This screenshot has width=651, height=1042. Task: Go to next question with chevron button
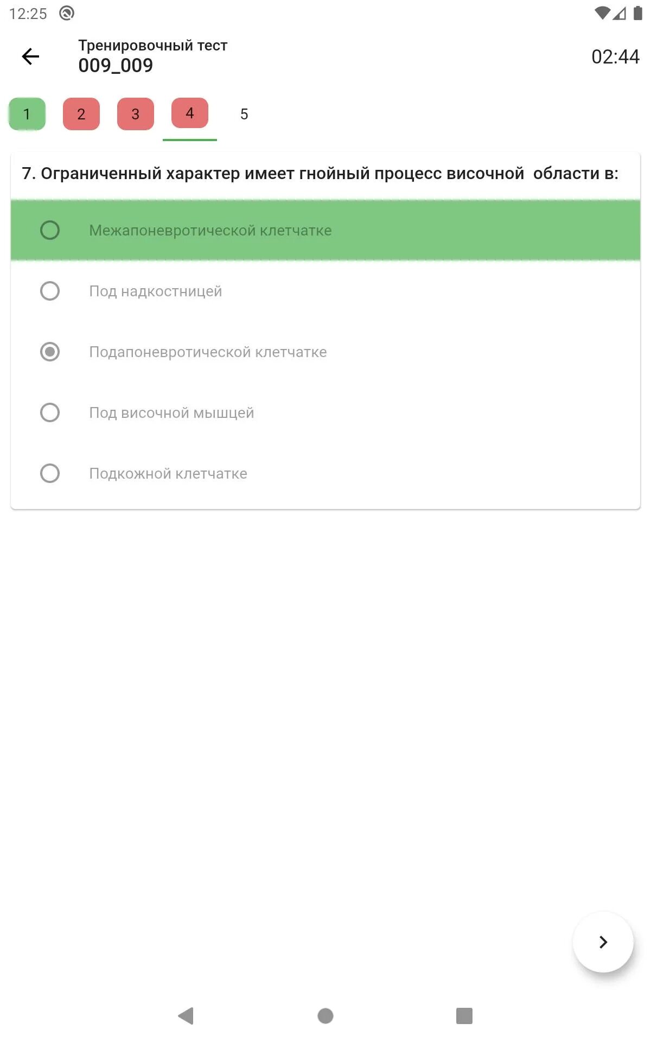click(603, 942)
